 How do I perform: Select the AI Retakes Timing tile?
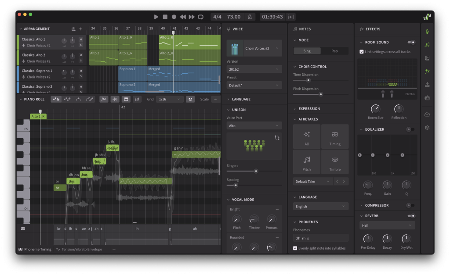334,137
